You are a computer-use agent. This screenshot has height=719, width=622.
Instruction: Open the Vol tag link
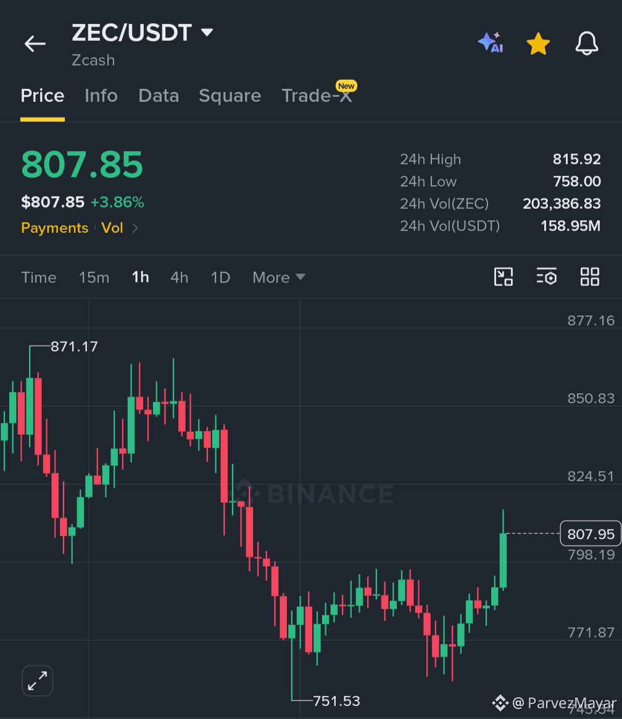click(x=112, y=228)
